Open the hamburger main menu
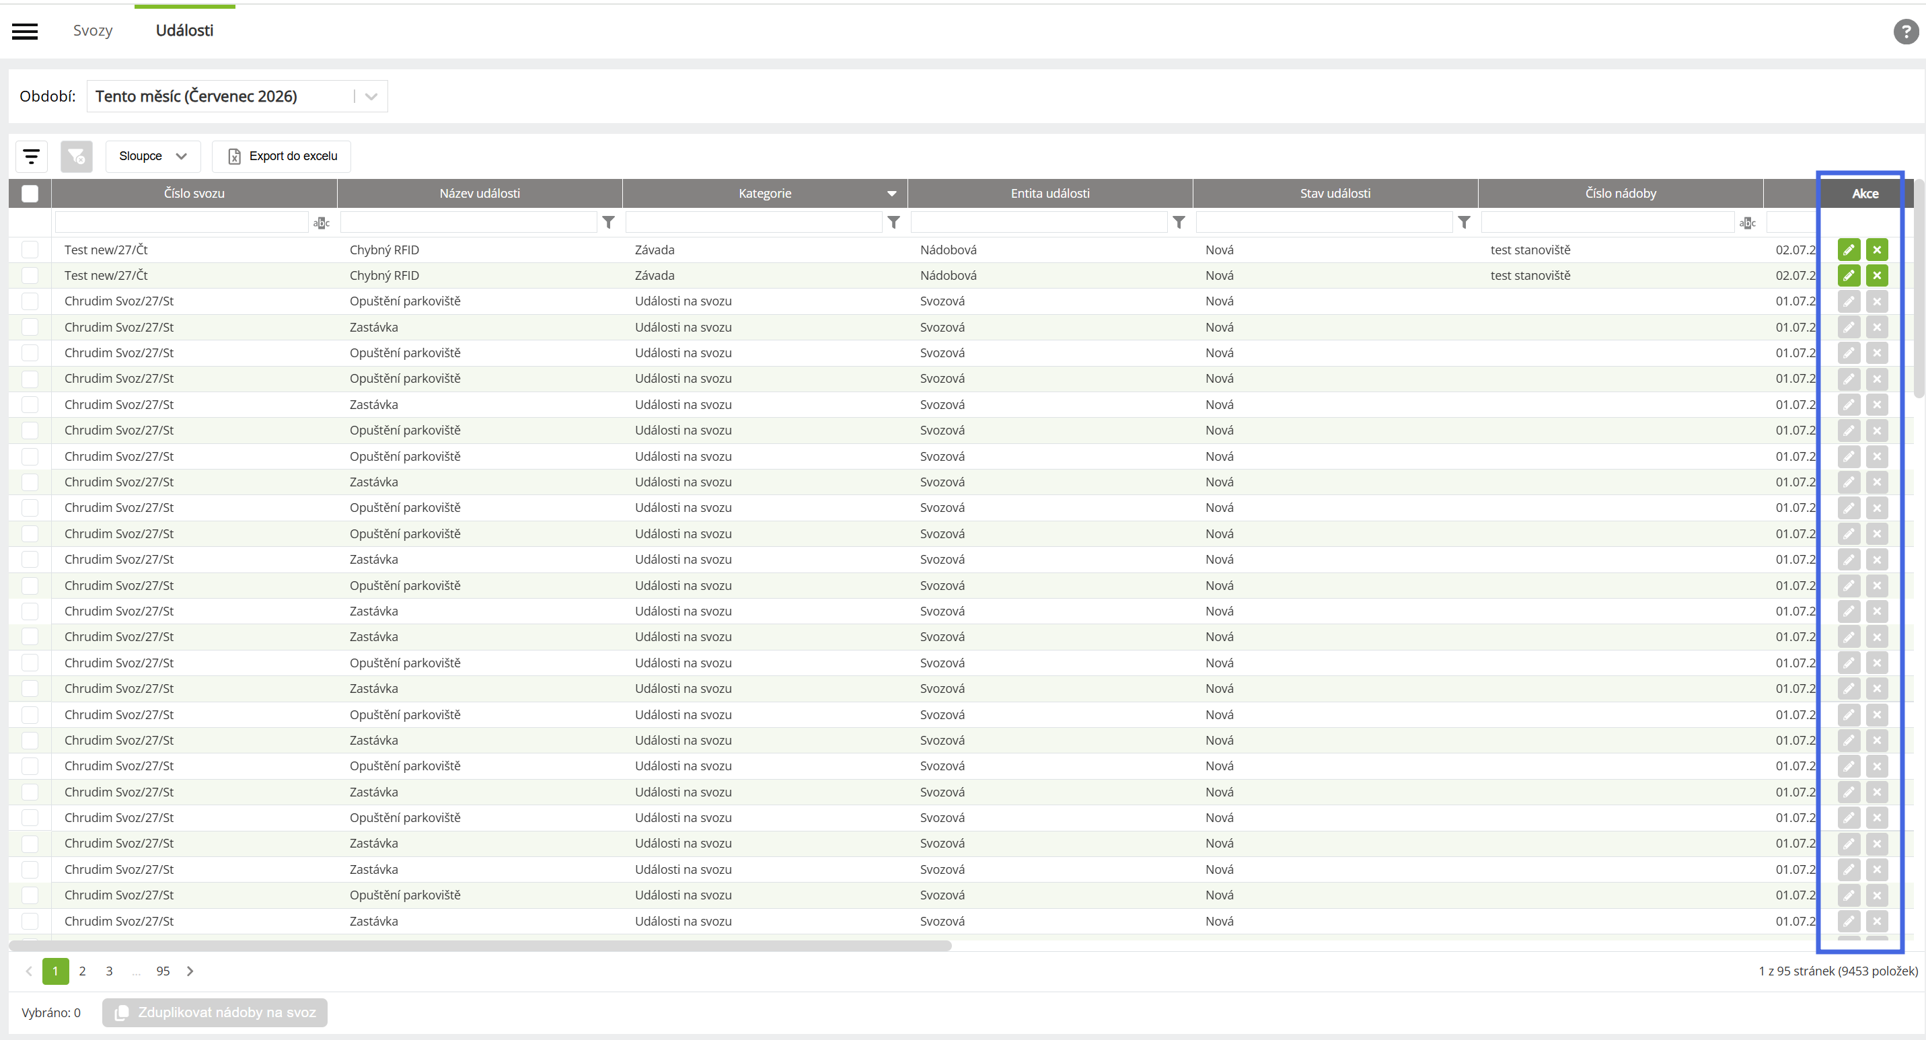Viewport: 1926px width, 1040px height. coord(25,31)
